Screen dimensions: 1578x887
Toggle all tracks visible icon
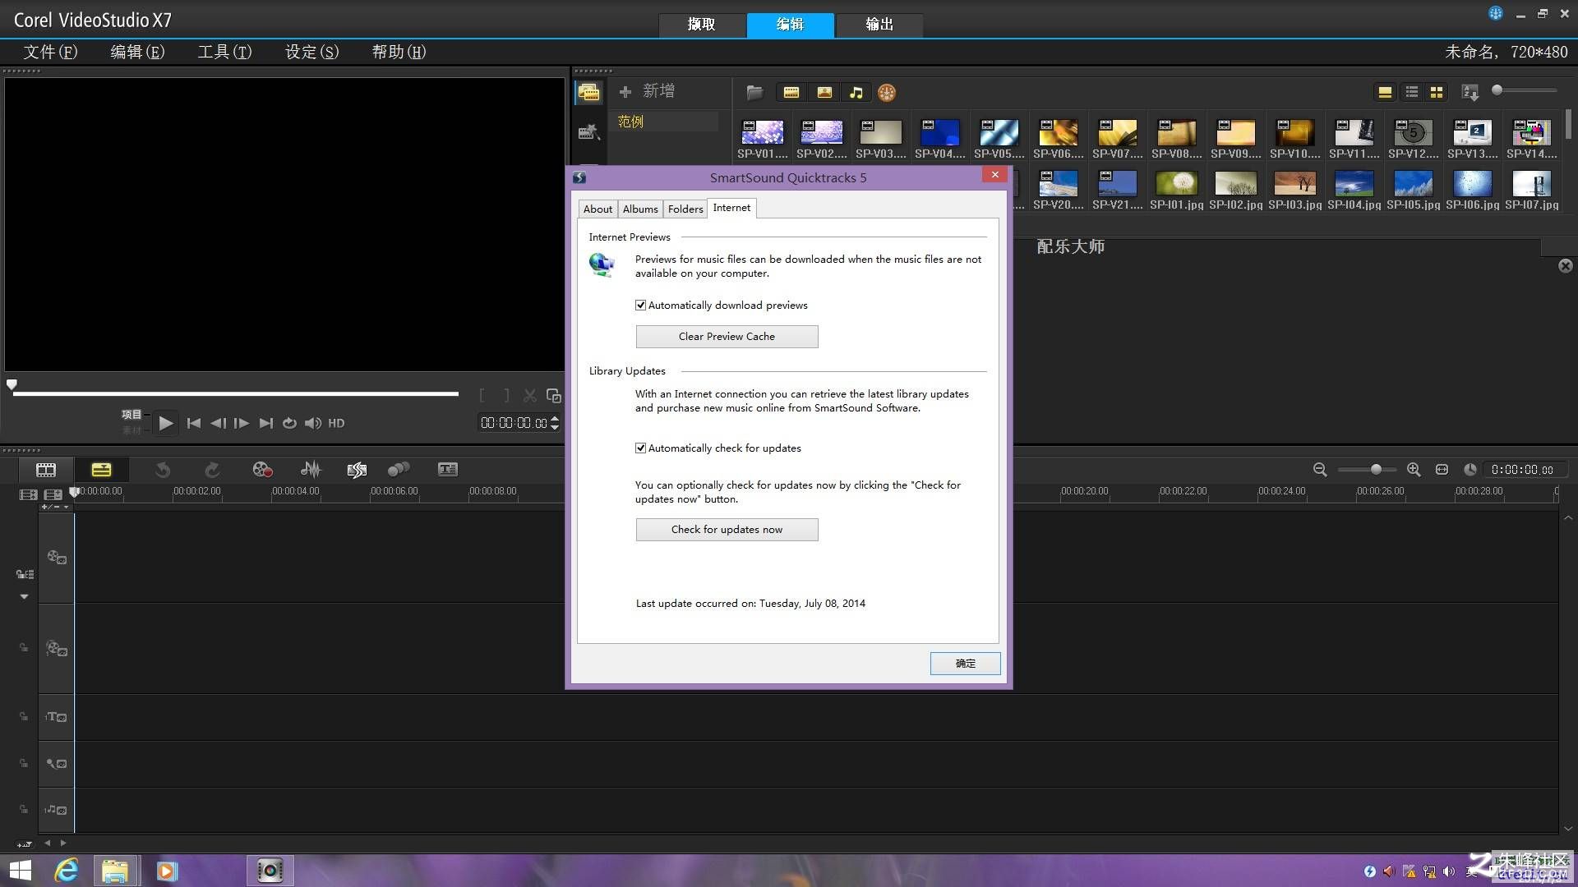pyautogui.click(x=29, y=494)
